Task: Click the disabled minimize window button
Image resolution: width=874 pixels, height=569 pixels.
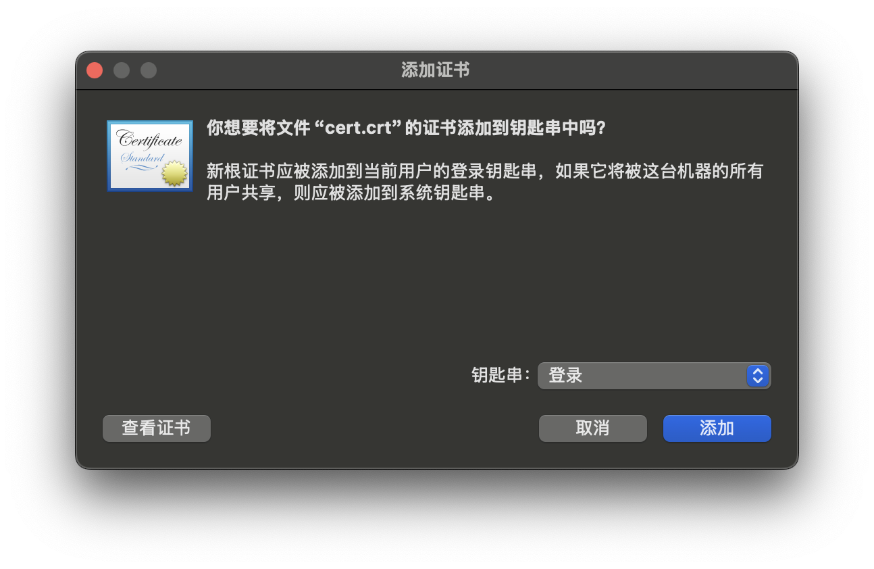Action: [122, 70]
